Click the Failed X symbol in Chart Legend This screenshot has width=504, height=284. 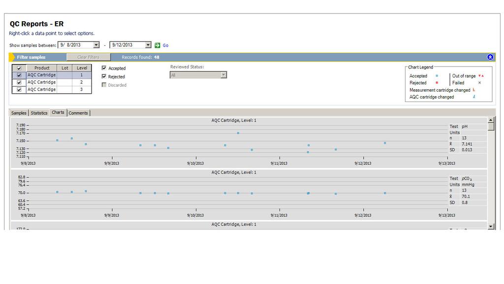pyautogui.click(x=479, y=83)
